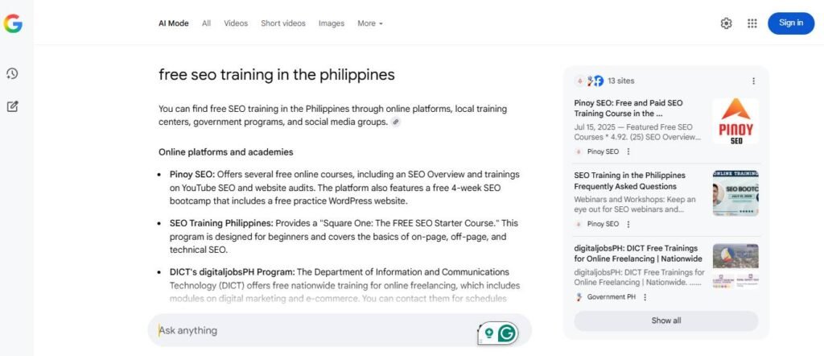This screenshot has width=824, height=356.
Task: Click the Online platforms and academies heading
Action: tap(226, 152)
